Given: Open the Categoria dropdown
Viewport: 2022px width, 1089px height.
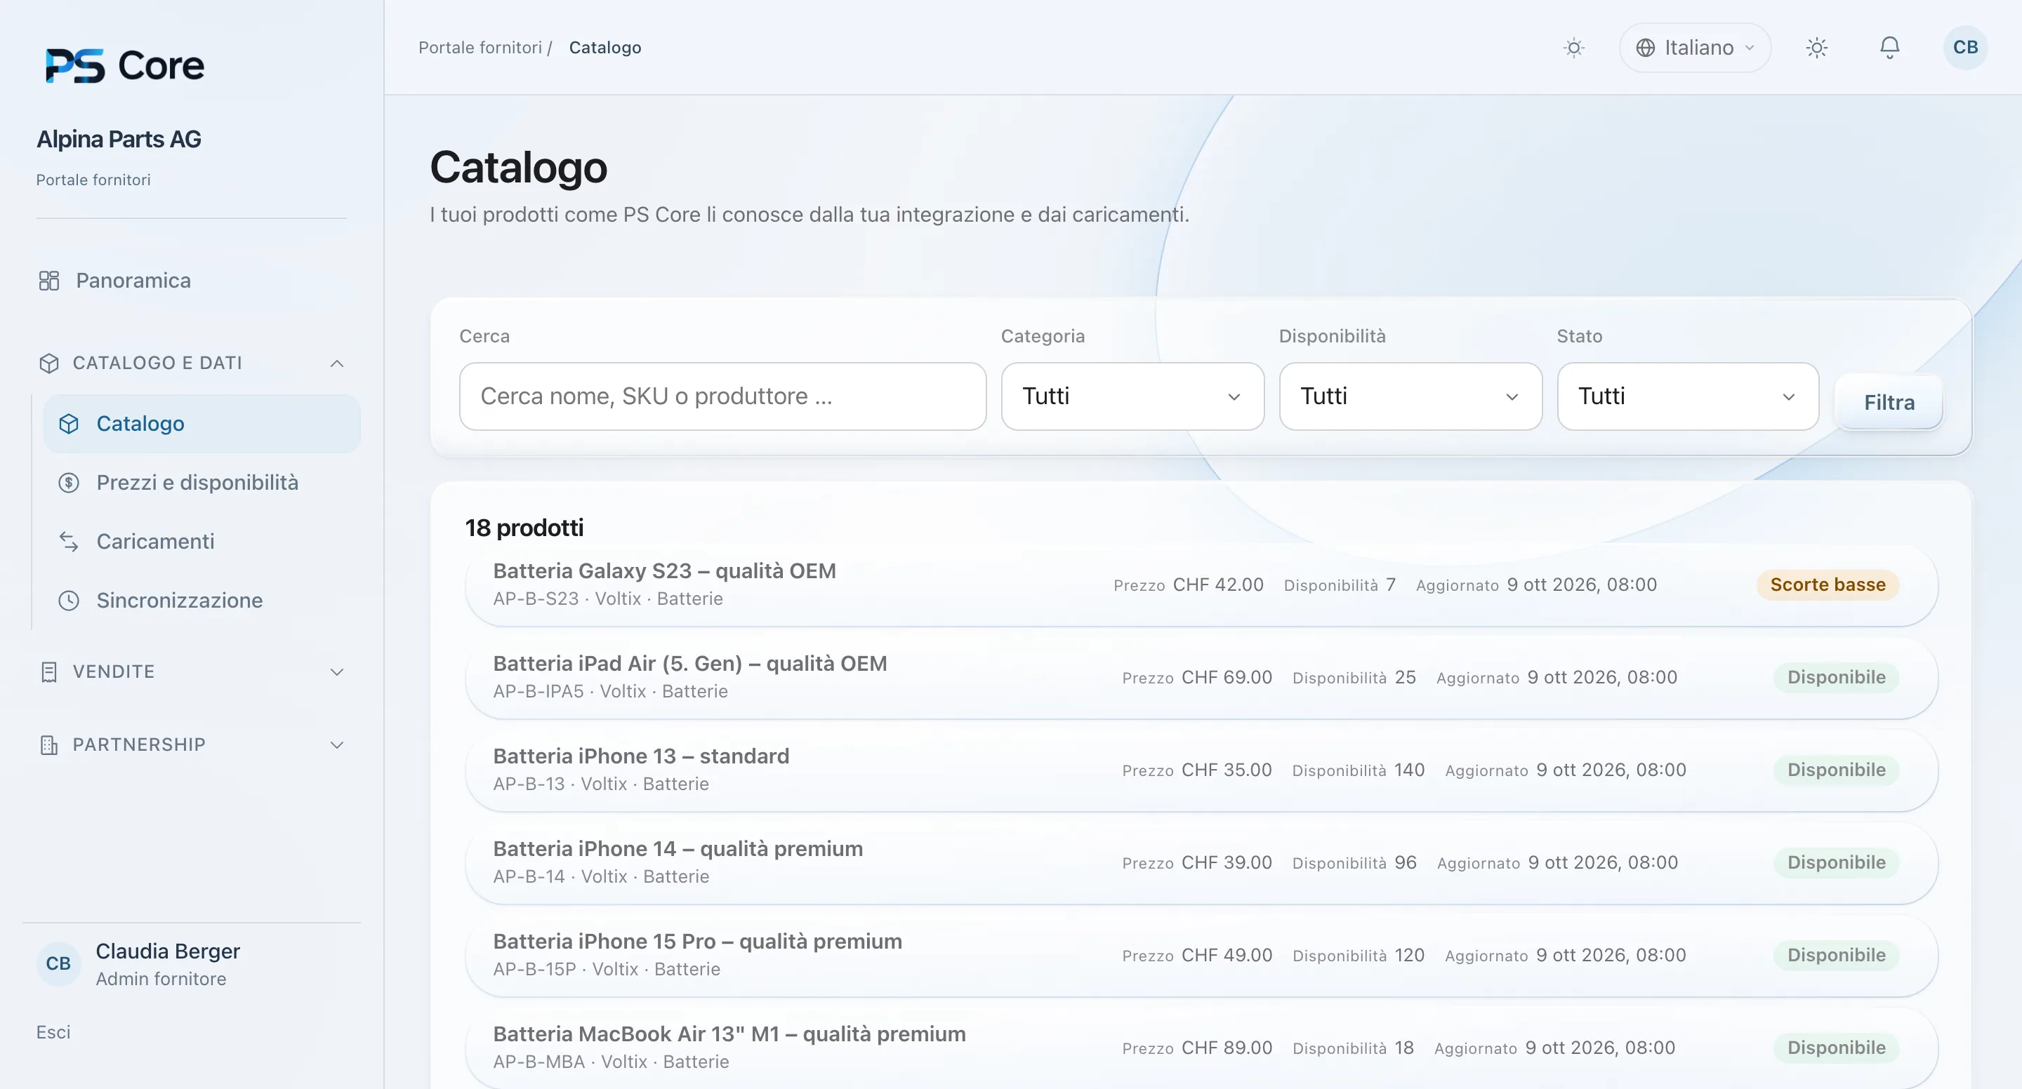Looking at the screenshot, I should (x=1132, y=396).
